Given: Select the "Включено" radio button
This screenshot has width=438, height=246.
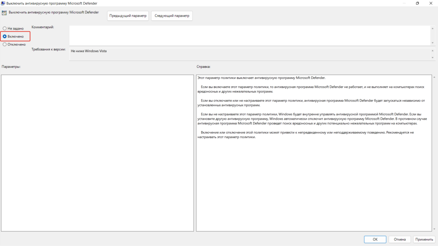Looking at the screenshot, I should tap(5, 36).
